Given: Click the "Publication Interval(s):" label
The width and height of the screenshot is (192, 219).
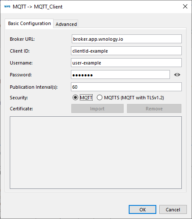Looking at the screenshot, I should point(34,87).
